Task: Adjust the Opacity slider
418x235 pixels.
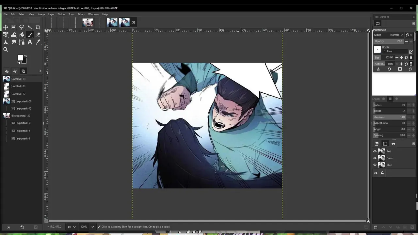Action: click(389, 41)
